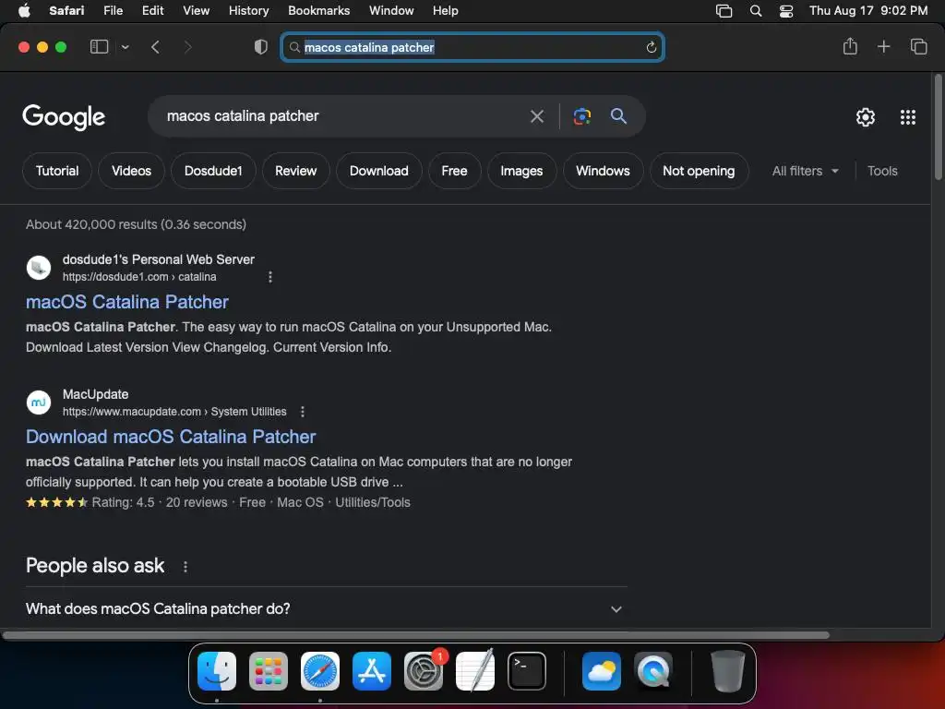The height and width of the screenshot is (709, 945).
Task: Open the Apple menu
Action: click(23, 10)
